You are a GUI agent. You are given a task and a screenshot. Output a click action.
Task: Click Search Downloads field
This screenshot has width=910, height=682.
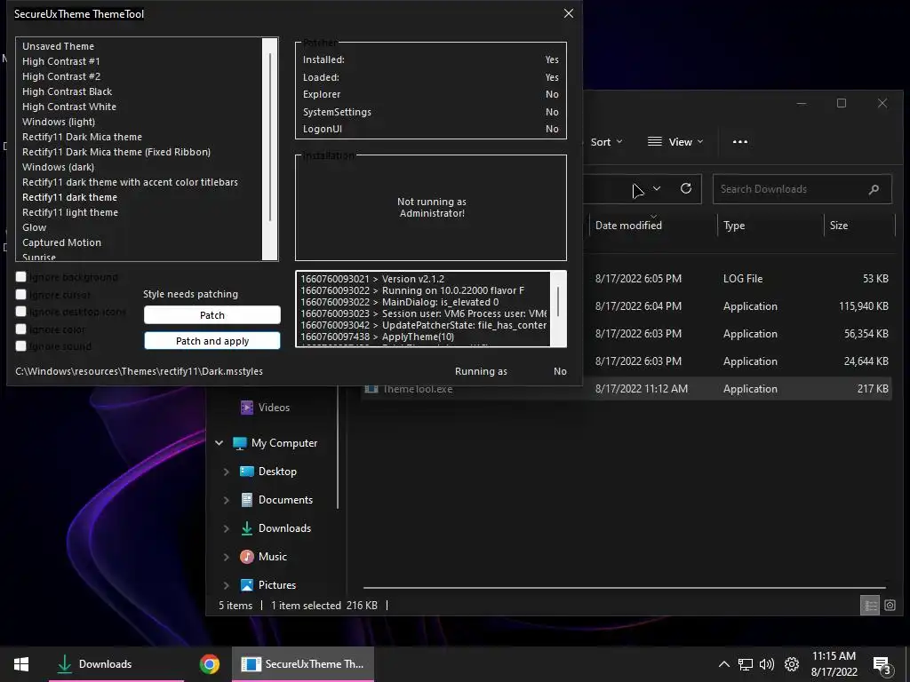point(802,189)
